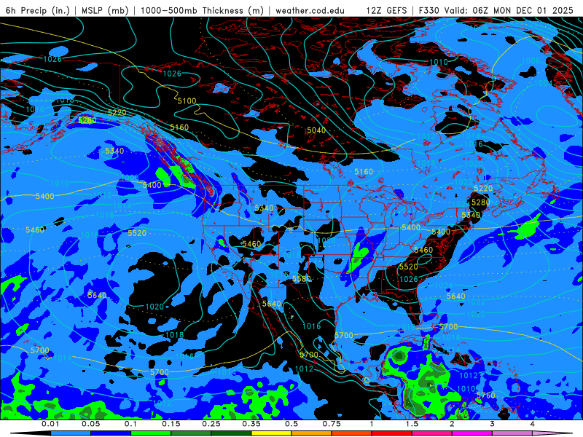Viewport: 583px width, 437px height.
Task: Click the 'weather.cod.edu' source text
Action: click(310, 10)
